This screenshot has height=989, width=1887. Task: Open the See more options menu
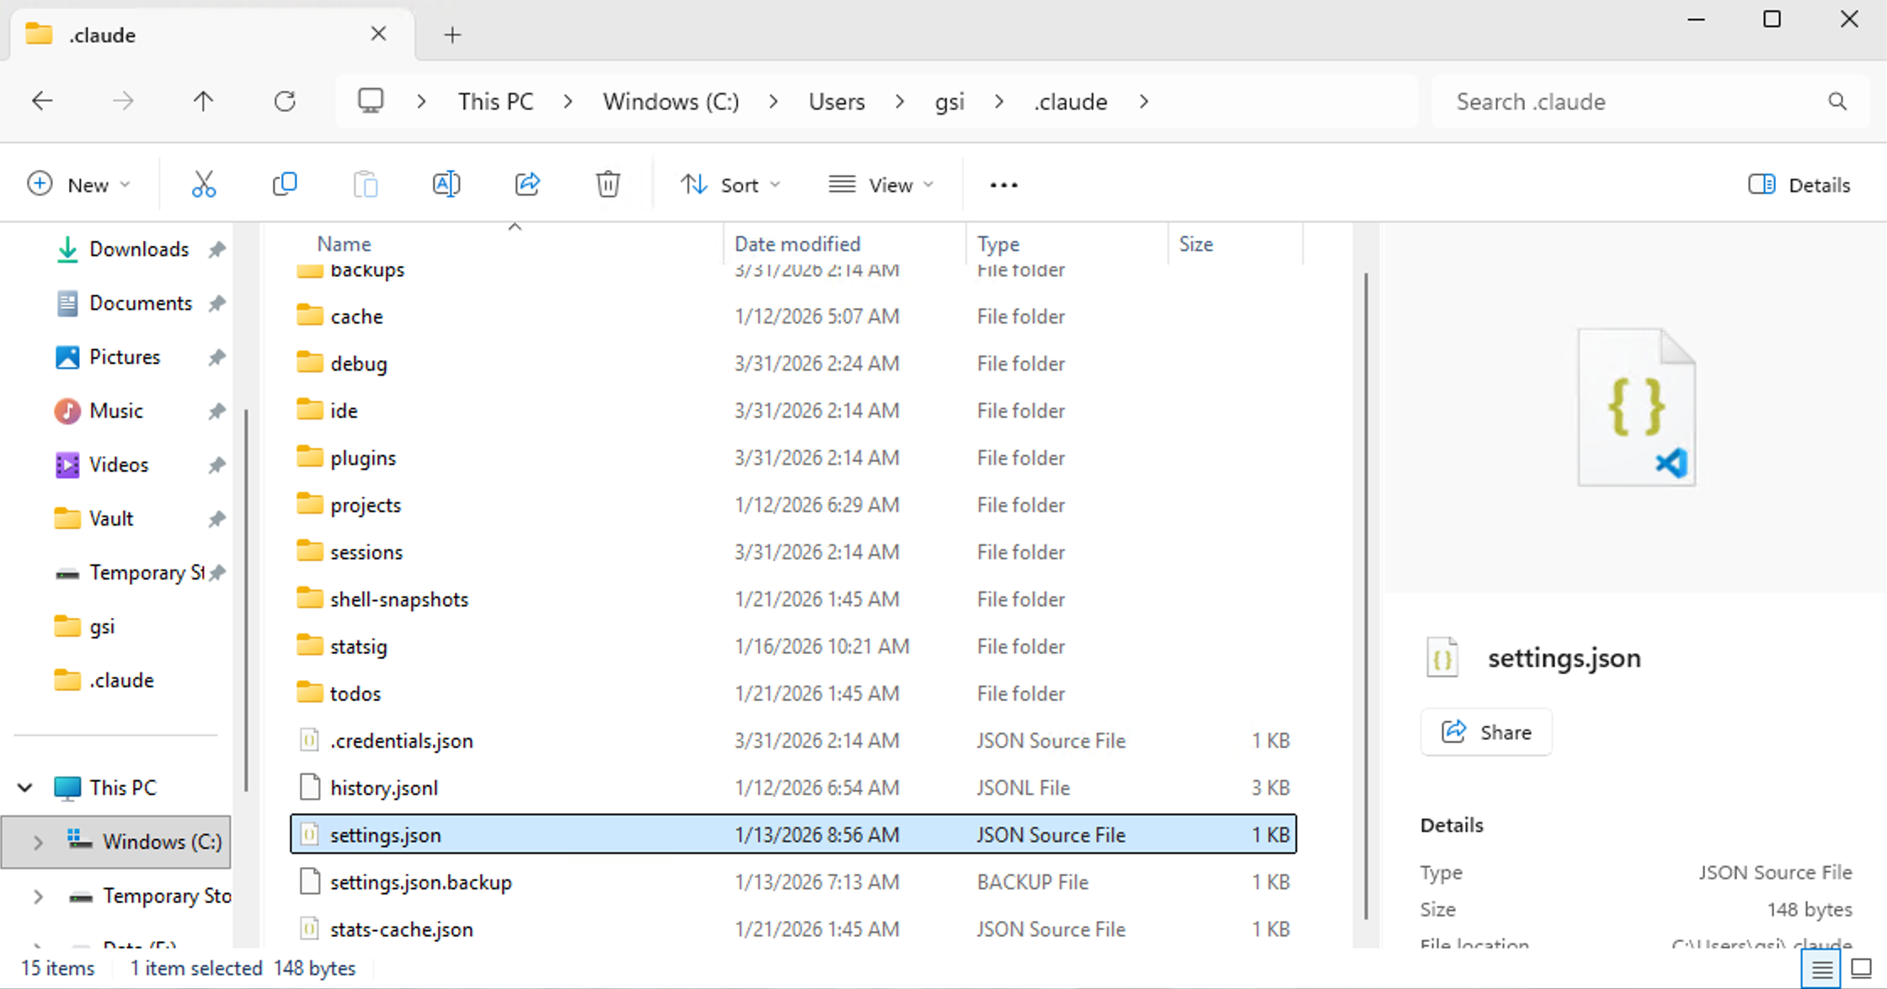tap(1003, 184)
